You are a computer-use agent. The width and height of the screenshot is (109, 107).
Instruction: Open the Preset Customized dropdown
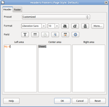pyautogui.click(x=56, y=17)
